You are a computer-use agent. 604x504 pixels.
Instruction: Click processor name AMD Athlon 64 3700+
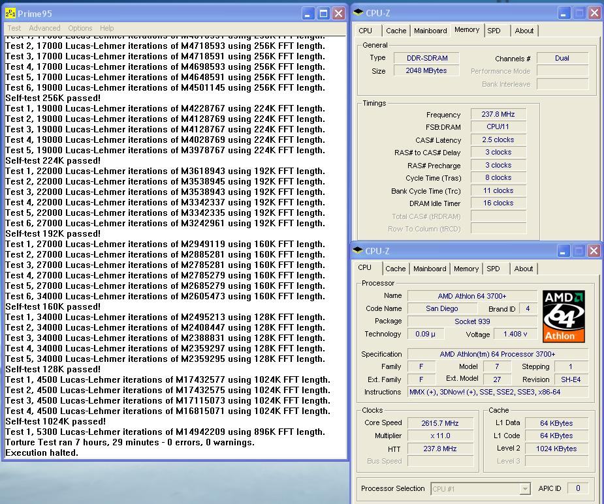click(472, 296)
